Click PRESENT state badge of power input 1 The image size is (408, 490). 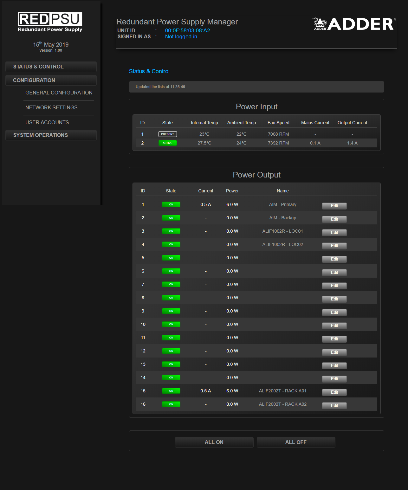pyautogui.click(x=167, y=134)
